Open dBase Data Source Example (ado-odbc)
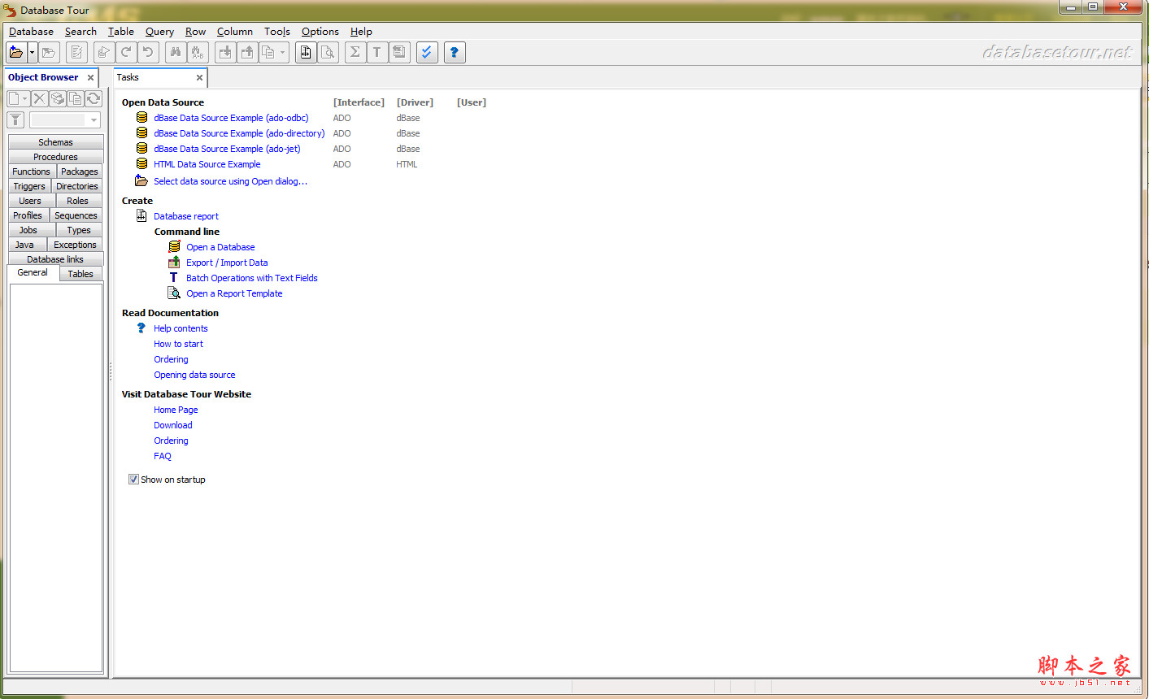Image resolution: width=1149 pixels, height=699 pixels. (231, 118)
